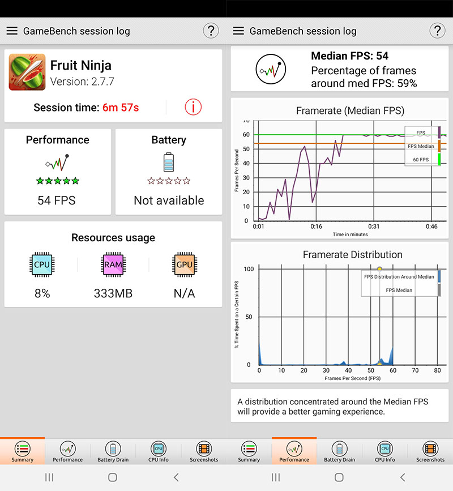
Task: Select Performance tab on right screen
Action: click(x=294, y=451)
